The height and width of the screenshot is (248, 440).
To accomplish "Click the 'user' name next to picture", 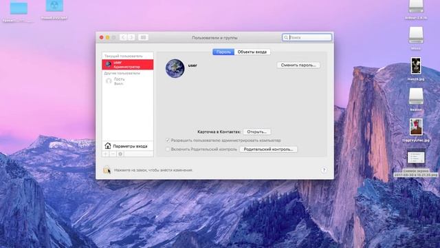I will tap(192, 65).
